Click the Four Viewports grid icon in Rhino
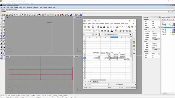 coord(43,15)
